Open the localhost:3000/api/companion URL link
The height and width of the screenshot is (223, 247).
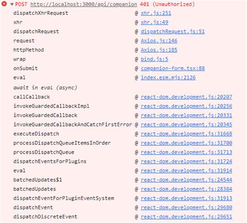[84, 4]
